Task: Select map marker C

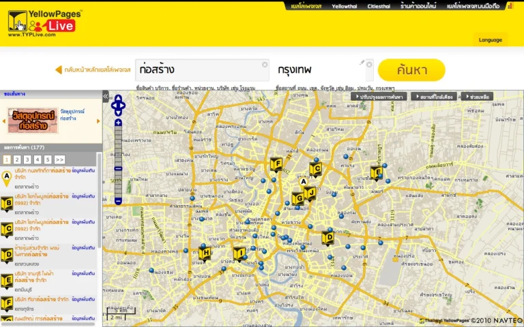Action: point(315,170)
